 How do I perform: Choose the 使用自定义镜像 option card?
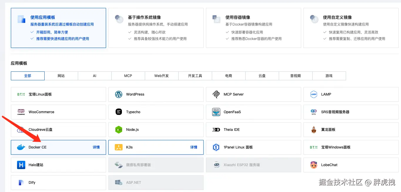coord(351,28)
